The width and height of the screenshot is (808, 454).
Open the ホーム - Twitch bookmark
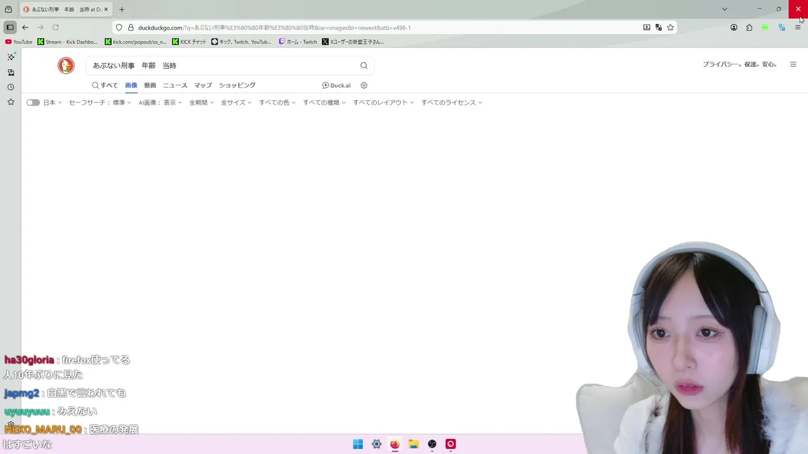point(298,42)
